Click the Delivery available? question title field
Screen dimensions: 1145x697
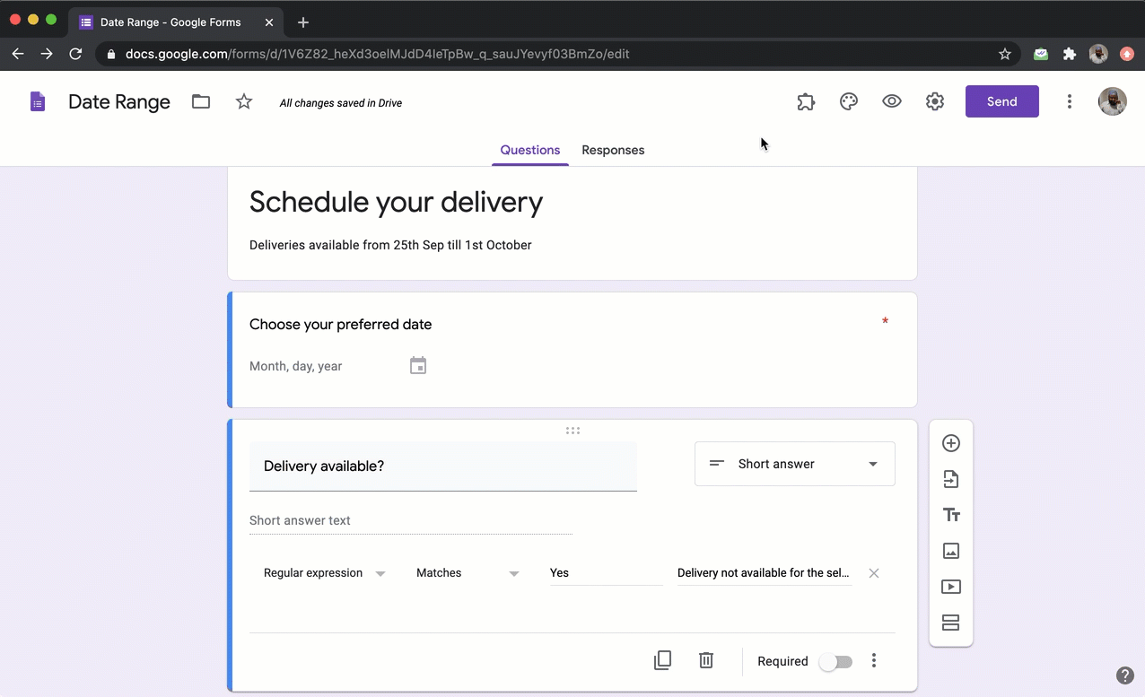pos(442,466)
